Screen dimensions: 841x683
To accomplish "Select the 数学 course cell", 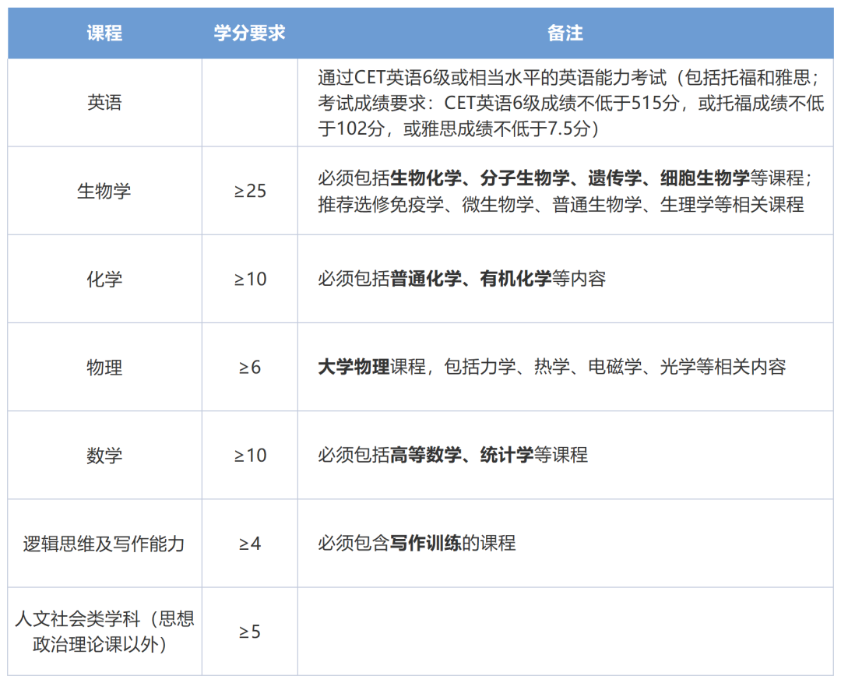I will point(104,455).
